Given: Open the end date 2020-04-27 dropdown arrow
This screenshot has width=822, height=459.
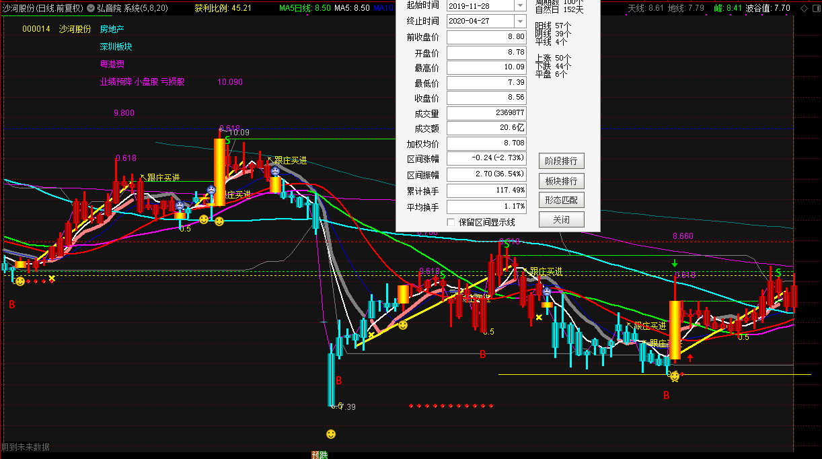Looking at the screenshot, I should coord(521,20).
